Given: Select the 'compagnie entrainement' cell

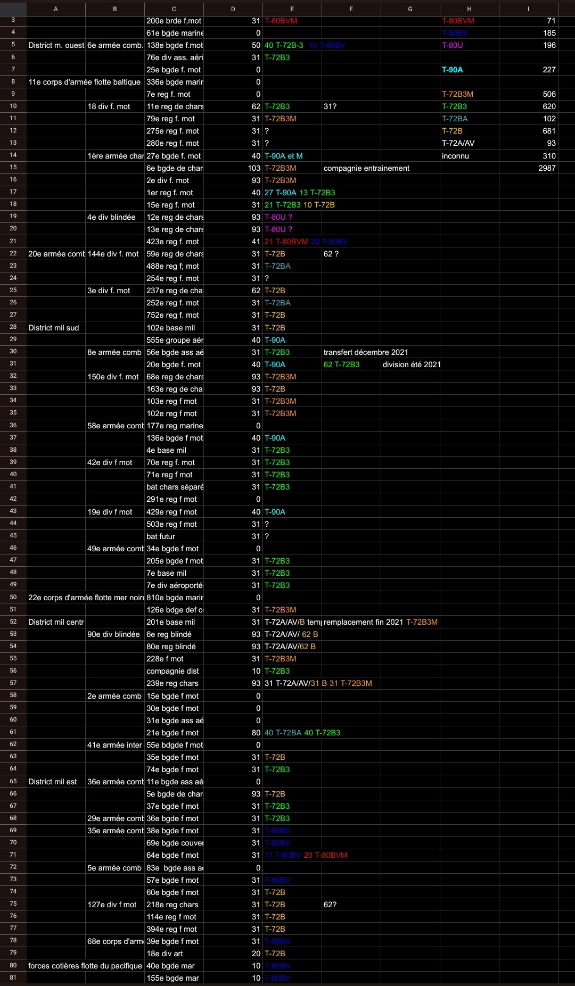Looking at the screenshot, I should click(x=366, y=168).
